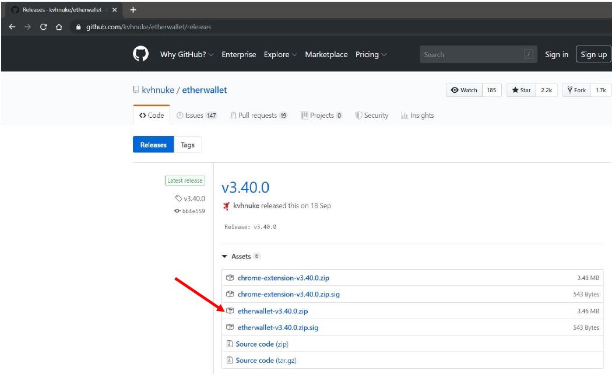Image resolution: width=612 pixels, height=374 pixels.
Task: Open the Pull requests tab
Action: (259, 116)
